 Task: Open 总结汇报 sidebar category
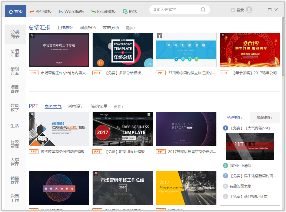point(15,53)
